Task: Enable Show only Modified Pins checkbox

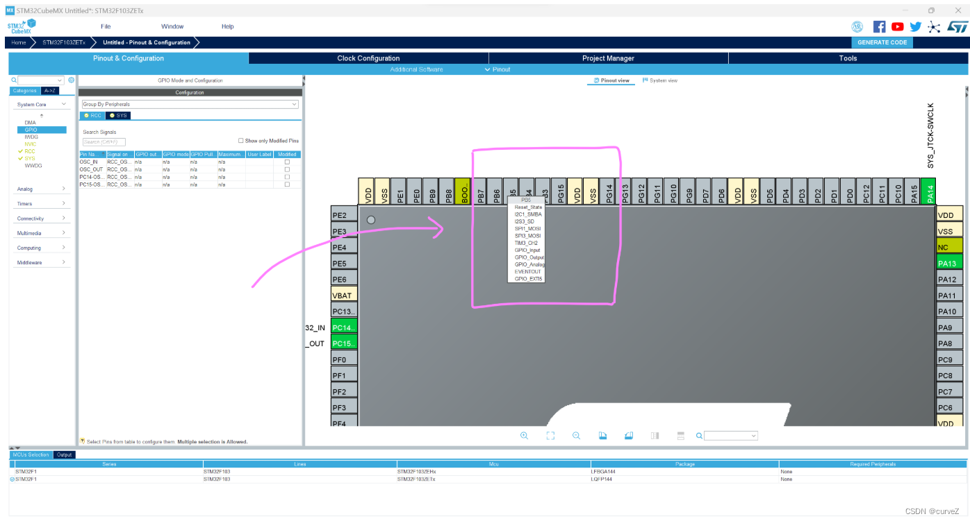Action: tap(241, 141)
